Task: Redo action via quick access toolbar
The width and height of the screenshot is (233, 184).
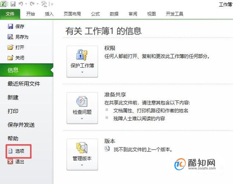Action: coord(32,4)
